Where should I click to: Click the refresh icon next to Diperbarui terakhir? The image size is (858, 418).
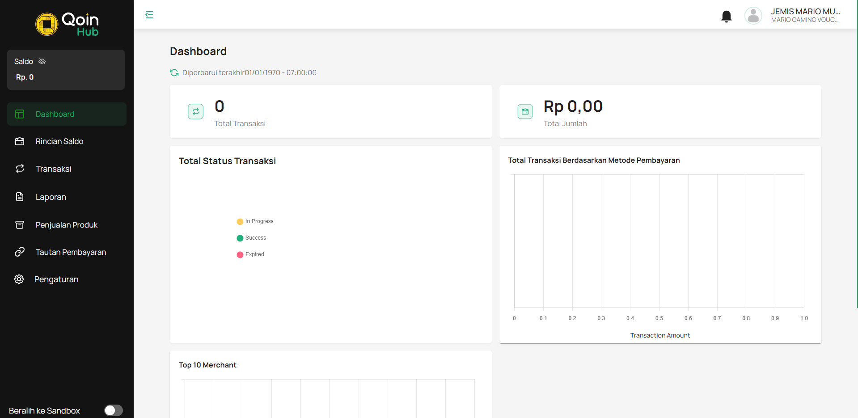click(173, 72)
